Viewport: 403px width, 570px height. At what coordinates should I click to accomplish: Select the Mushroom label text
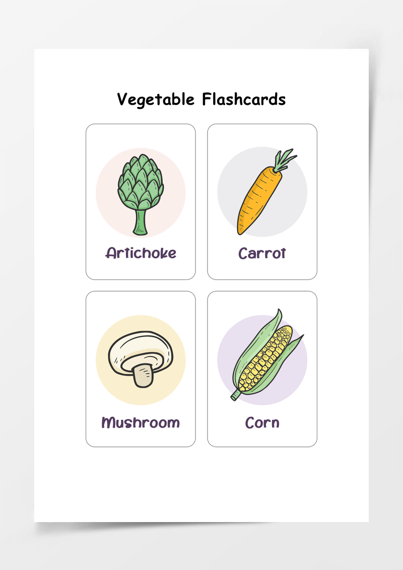[141, 422]
